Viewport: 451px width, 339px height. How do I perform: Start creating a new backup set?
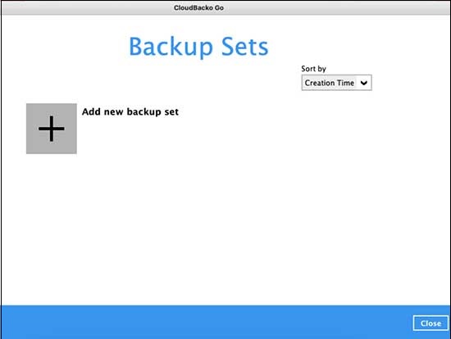[52, 129]
